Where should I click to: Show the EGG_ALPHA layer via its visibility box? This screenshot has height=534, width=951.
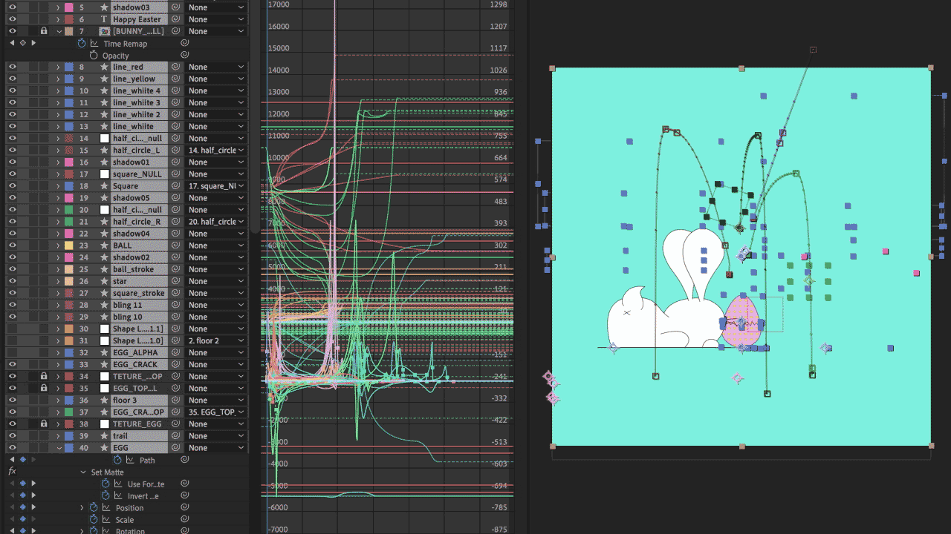tap(12, 352)
